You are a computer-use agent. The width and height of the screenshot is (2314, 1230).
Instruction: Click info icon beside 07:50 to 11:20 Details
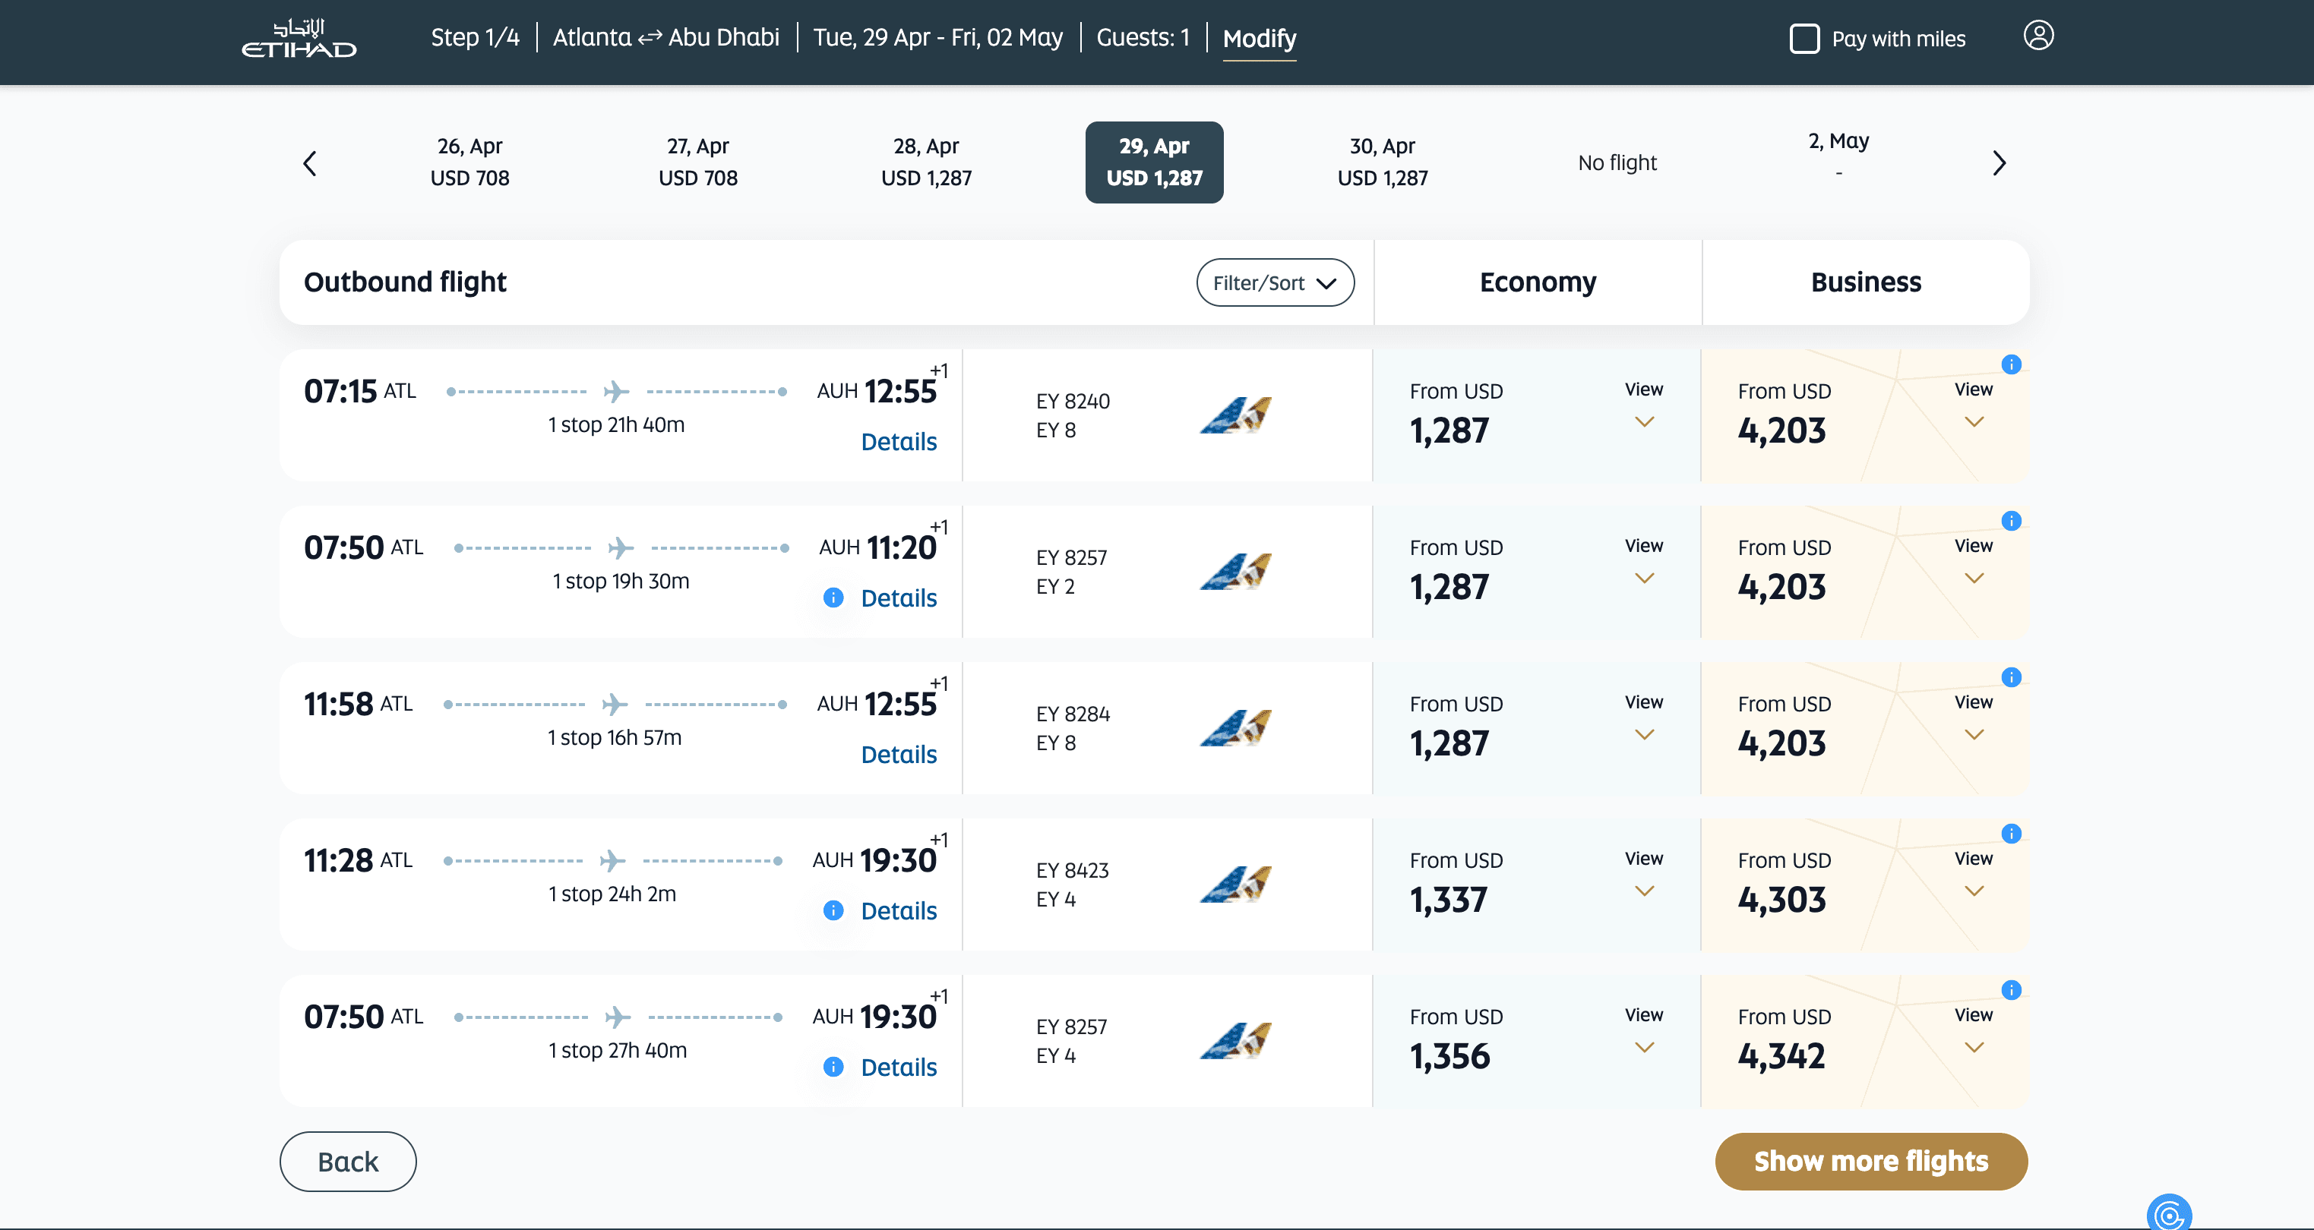click(833, 598)
